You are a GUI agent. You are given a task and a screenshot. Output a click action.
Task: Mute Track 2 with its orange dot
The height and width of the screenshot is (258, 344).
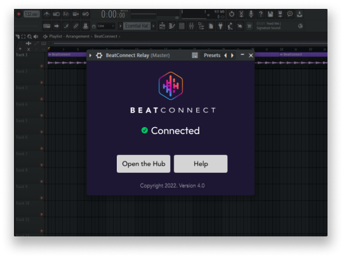41,83
